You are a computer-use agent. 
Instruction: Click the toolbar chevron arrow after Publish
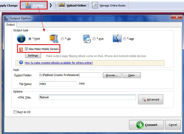click(x=51, y=5)
